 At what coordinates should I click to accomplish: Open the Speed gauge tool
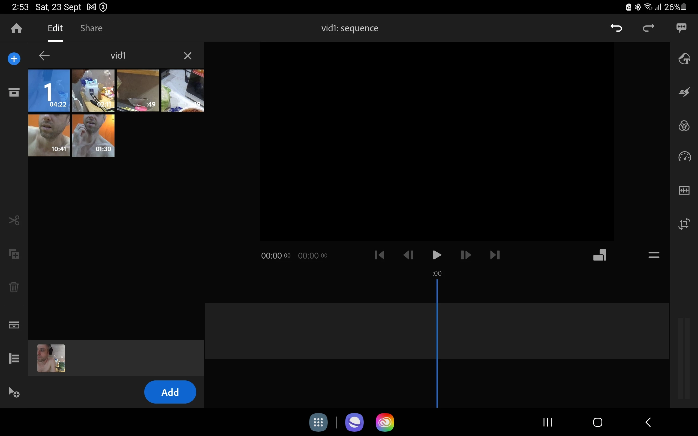click(x=684, y=157)
